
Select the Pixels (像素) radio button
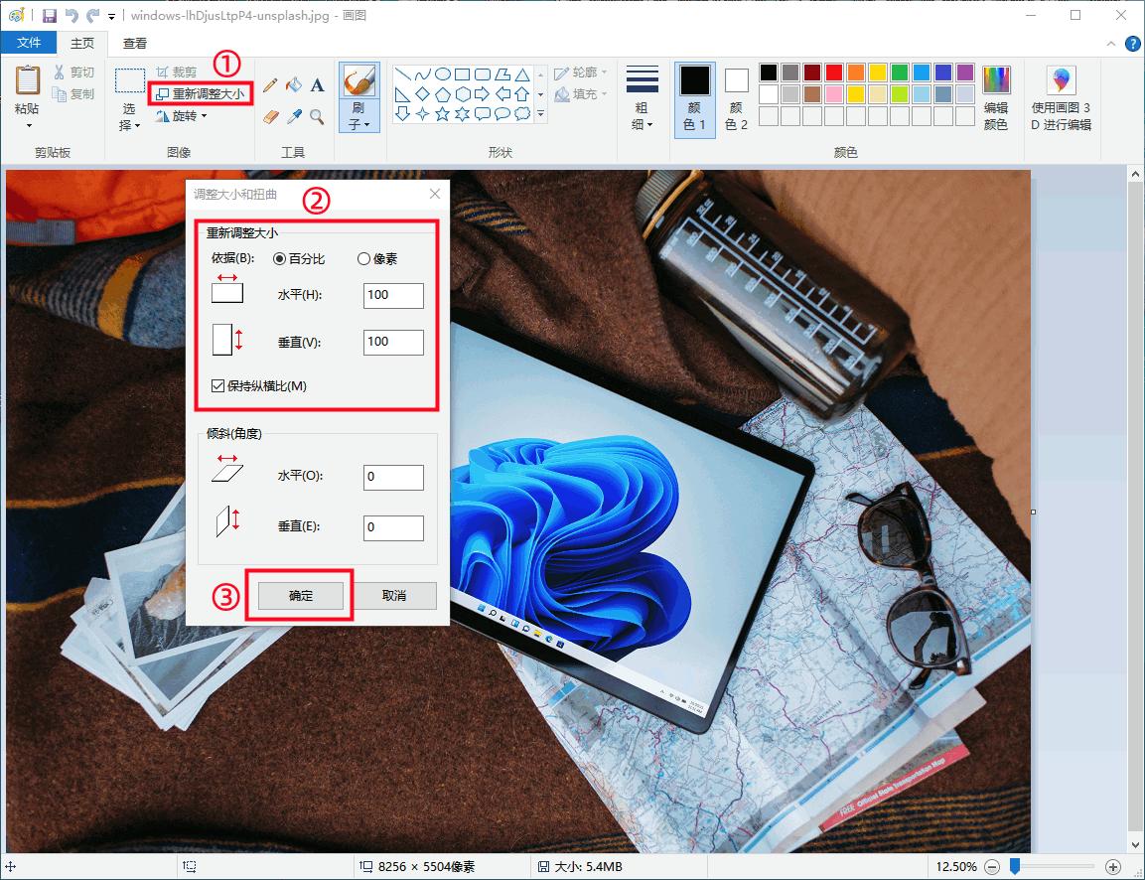coord(363,259)
